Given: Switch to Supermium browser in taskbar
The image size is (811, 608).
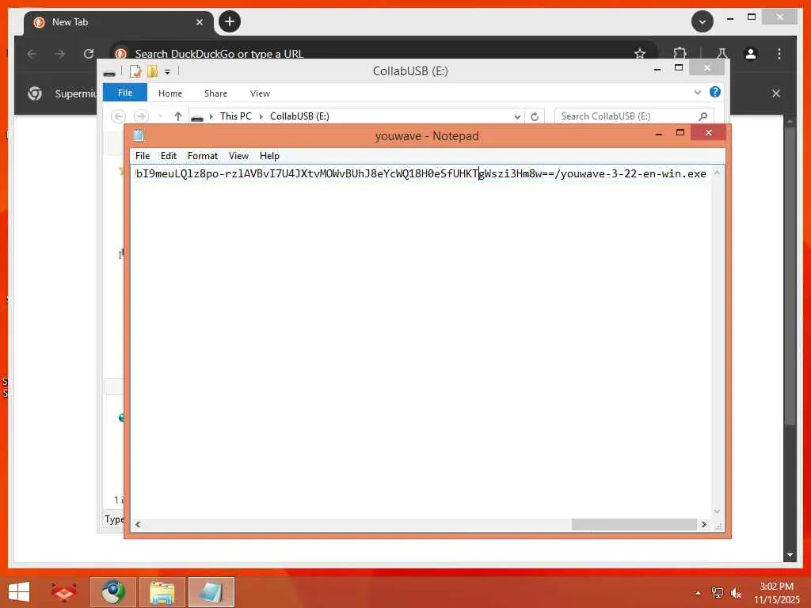Looking at the screenshot, I should coord(112,592).
